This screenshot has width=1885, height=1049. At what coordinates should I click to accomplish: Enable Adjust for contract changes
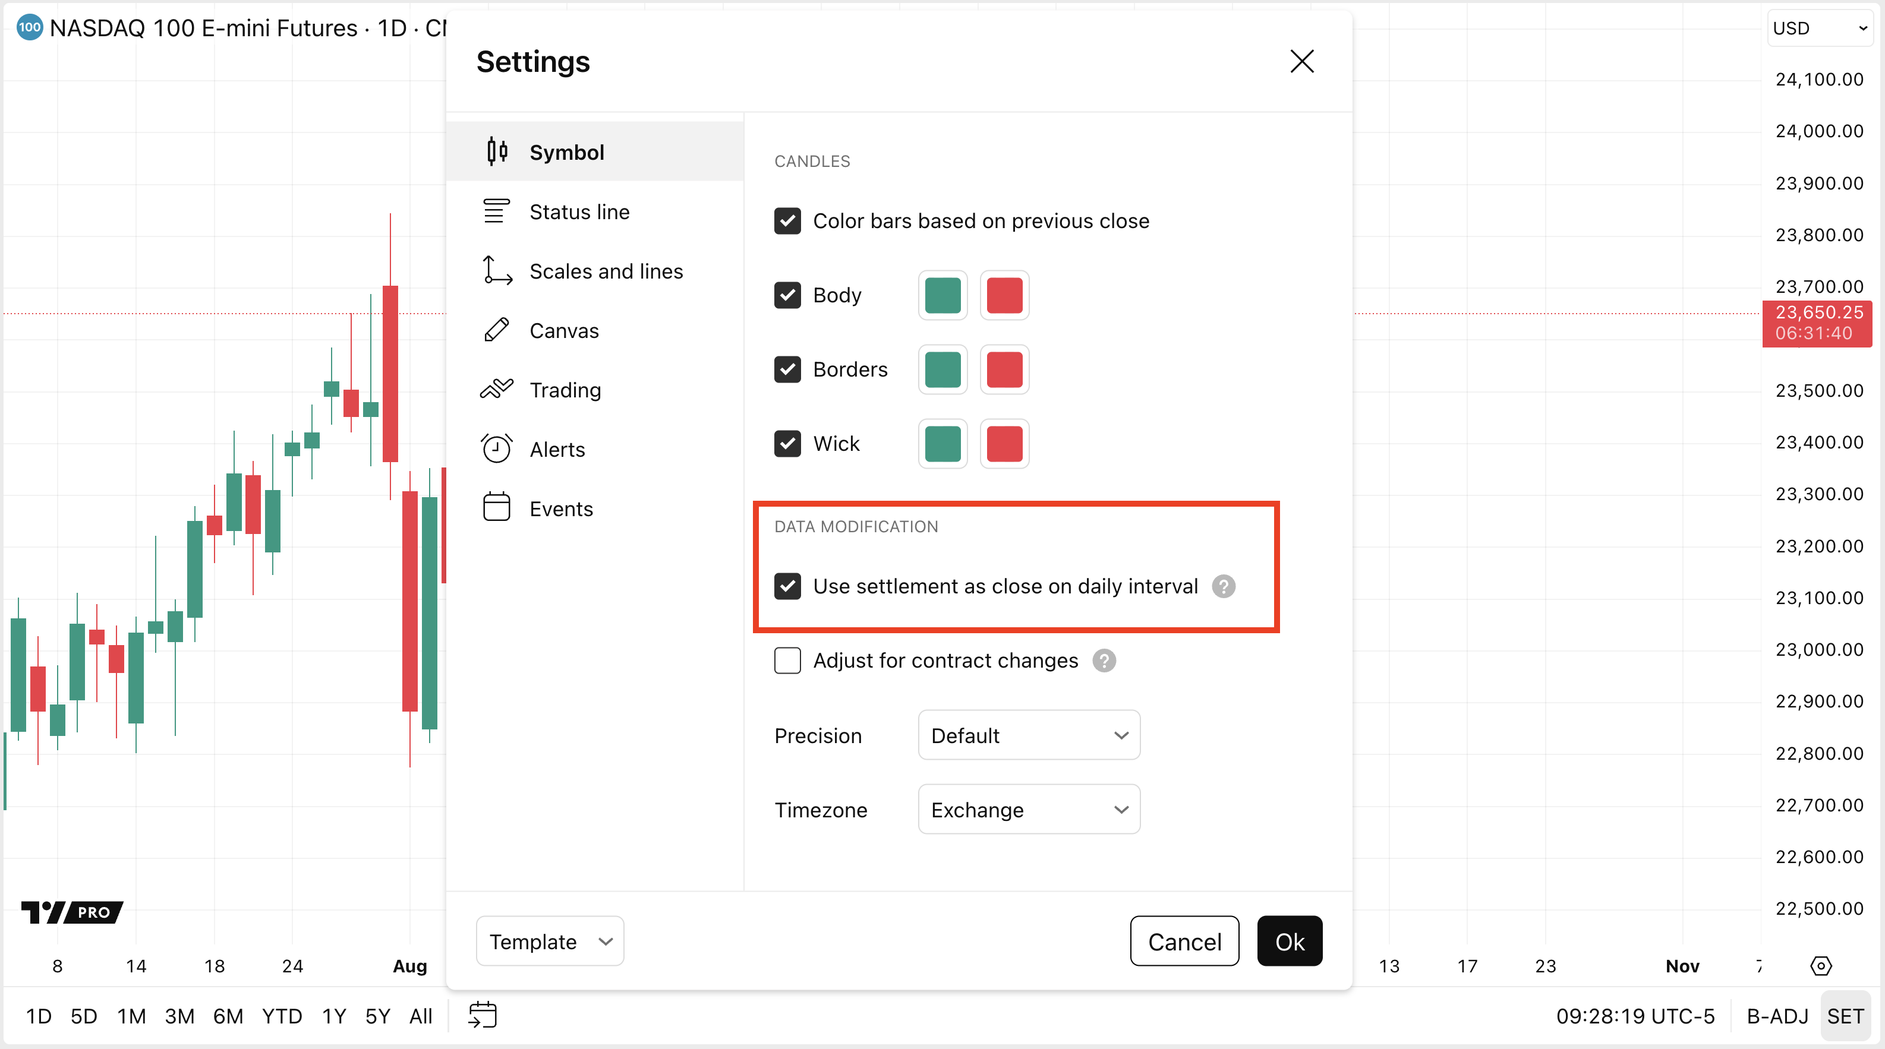point(787,661)
